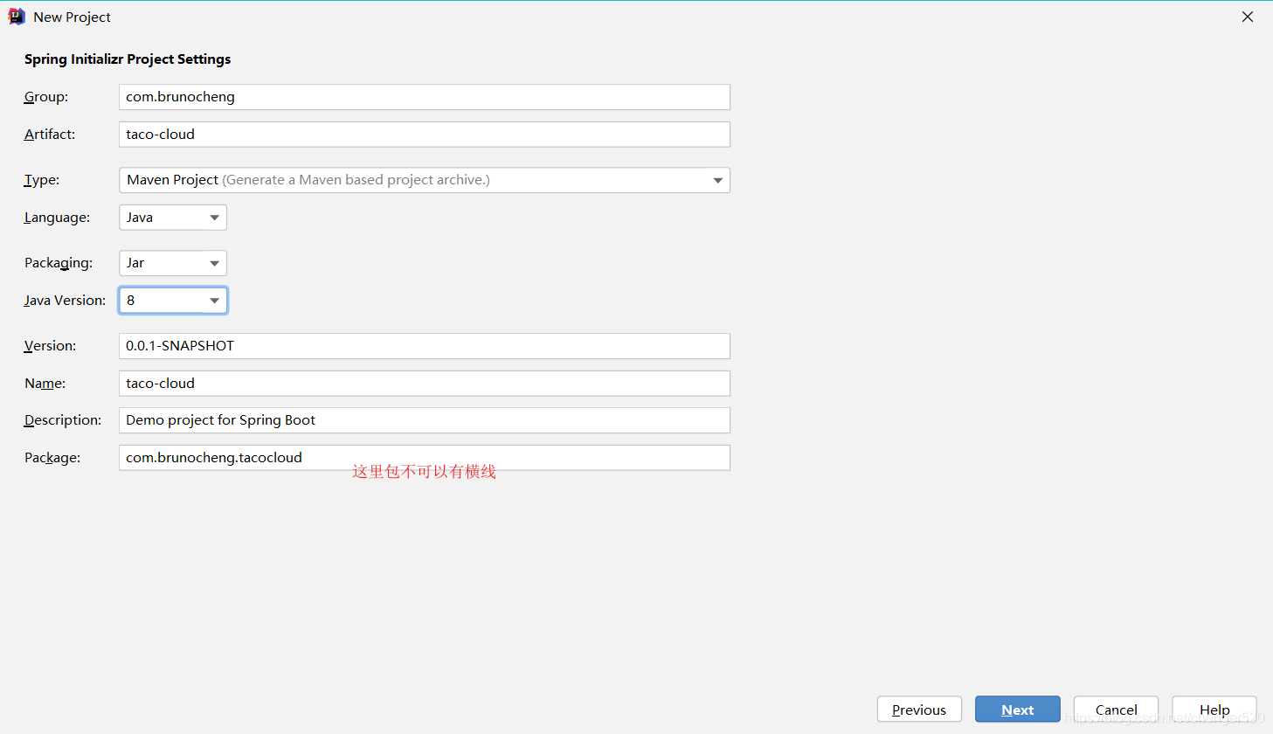Click the Packaging label
The height and width of the screenshot is (734, 1273).
click(59, 263)
